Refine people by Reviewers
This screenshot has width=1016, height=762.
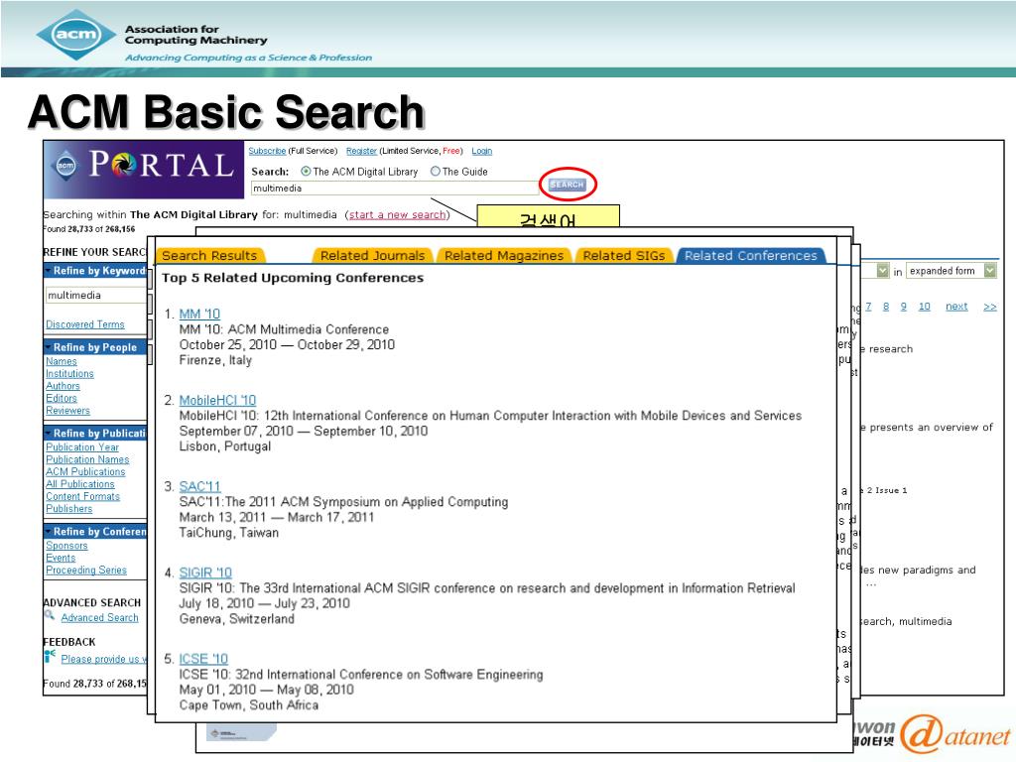(67, 411)
